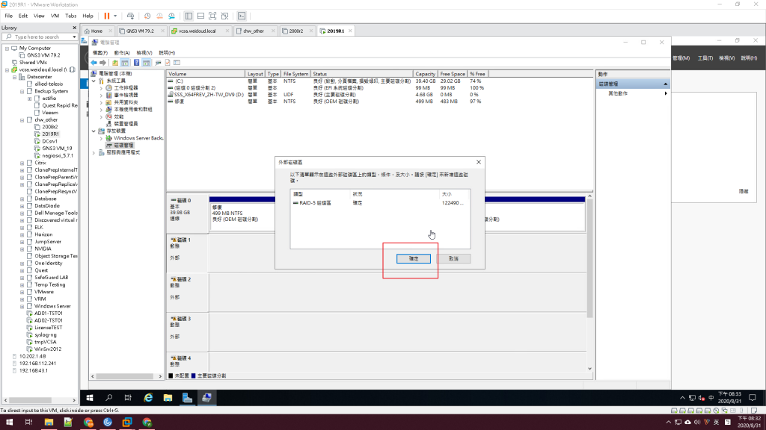Screen dimensions: 766x430
Task: Click back arrow in Computer Management toolbar
Action: [x=94, y=63]
